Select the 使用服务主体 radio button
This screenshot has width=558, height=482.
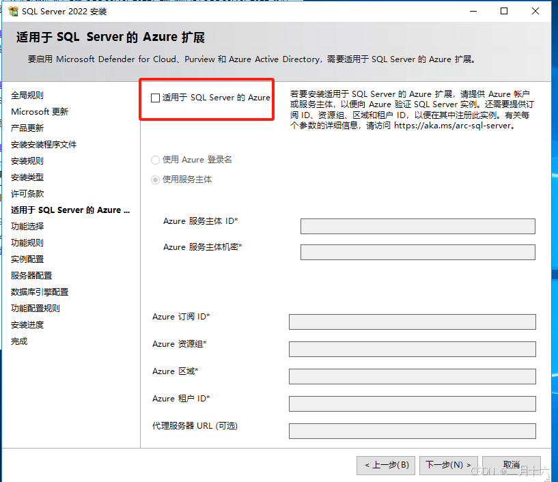click(x=155, y=180)
